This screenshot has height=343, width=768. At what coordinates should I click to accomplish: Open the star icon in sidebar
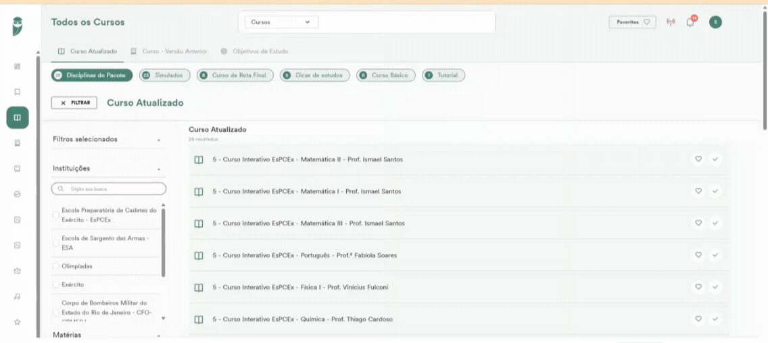coord(17,322)
